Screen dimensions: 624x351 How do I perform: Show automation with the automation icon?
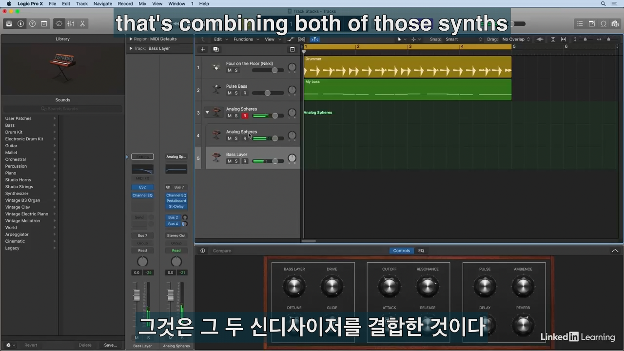pos(291,39)
